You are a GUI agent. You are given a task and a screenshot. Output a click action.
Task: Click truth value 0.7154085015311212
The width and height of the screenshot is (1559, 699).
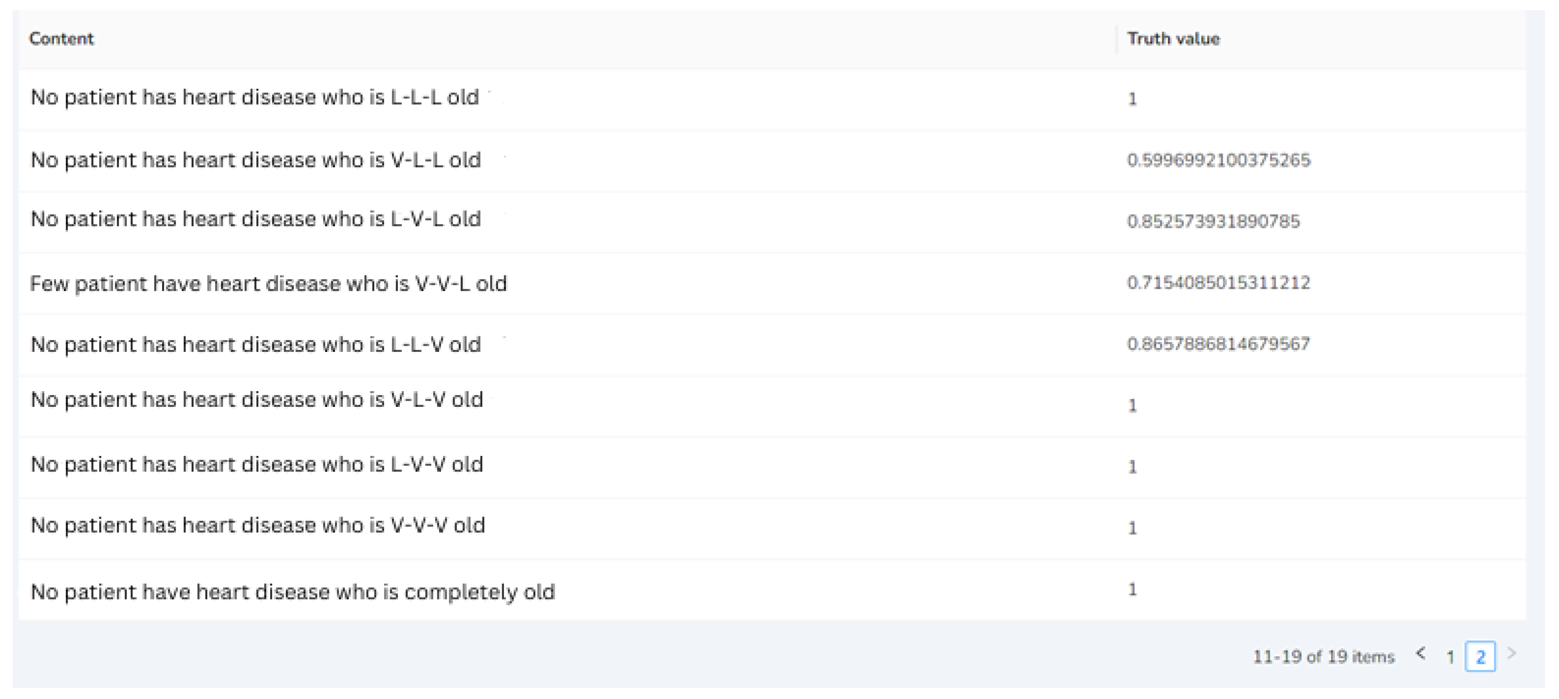tap(1218, 283)
